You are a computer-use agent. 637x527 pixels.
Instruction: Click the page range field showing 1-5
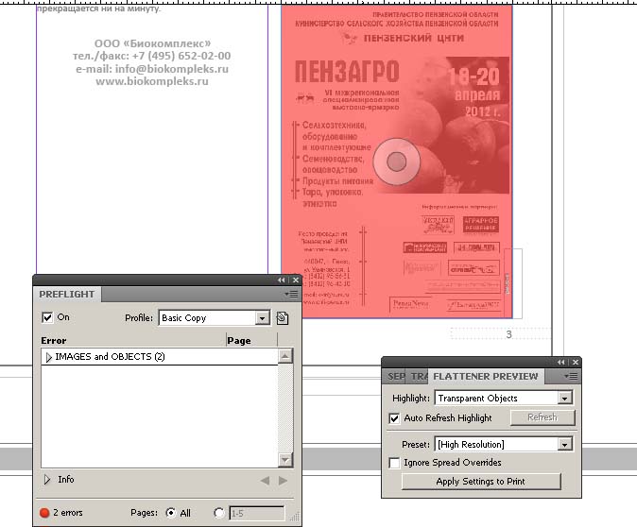[257, 513]
